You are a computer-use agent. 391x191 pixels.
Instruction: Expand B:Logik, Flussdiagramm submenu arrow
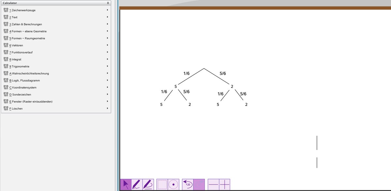tap(108, 80)
